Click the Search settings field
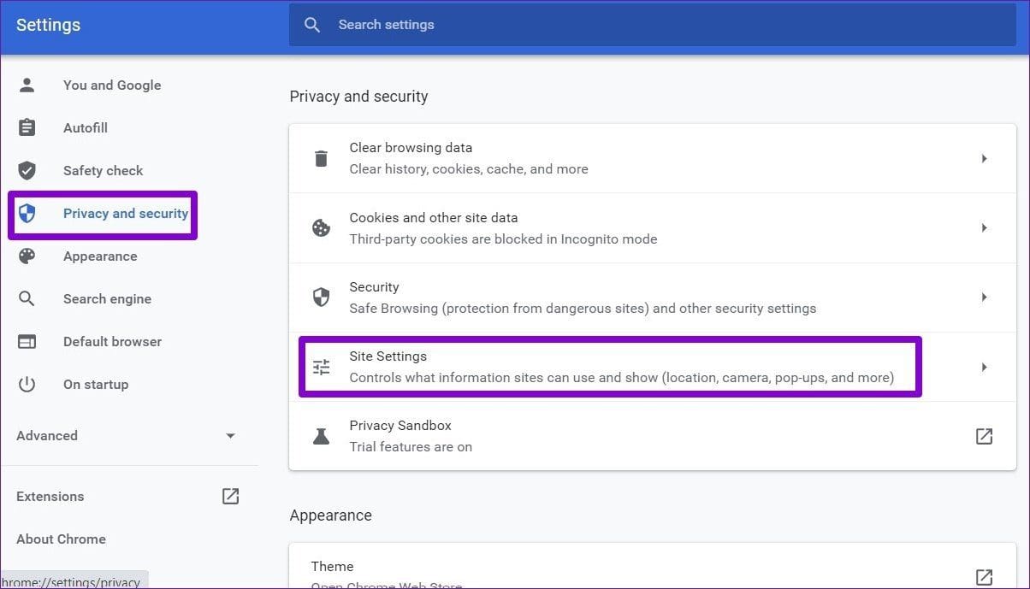Viewport: 1030px width, 589px height. coord(653,25)
